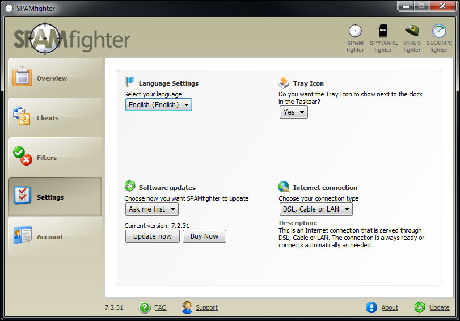Select the Settings tab

[54, 197]
